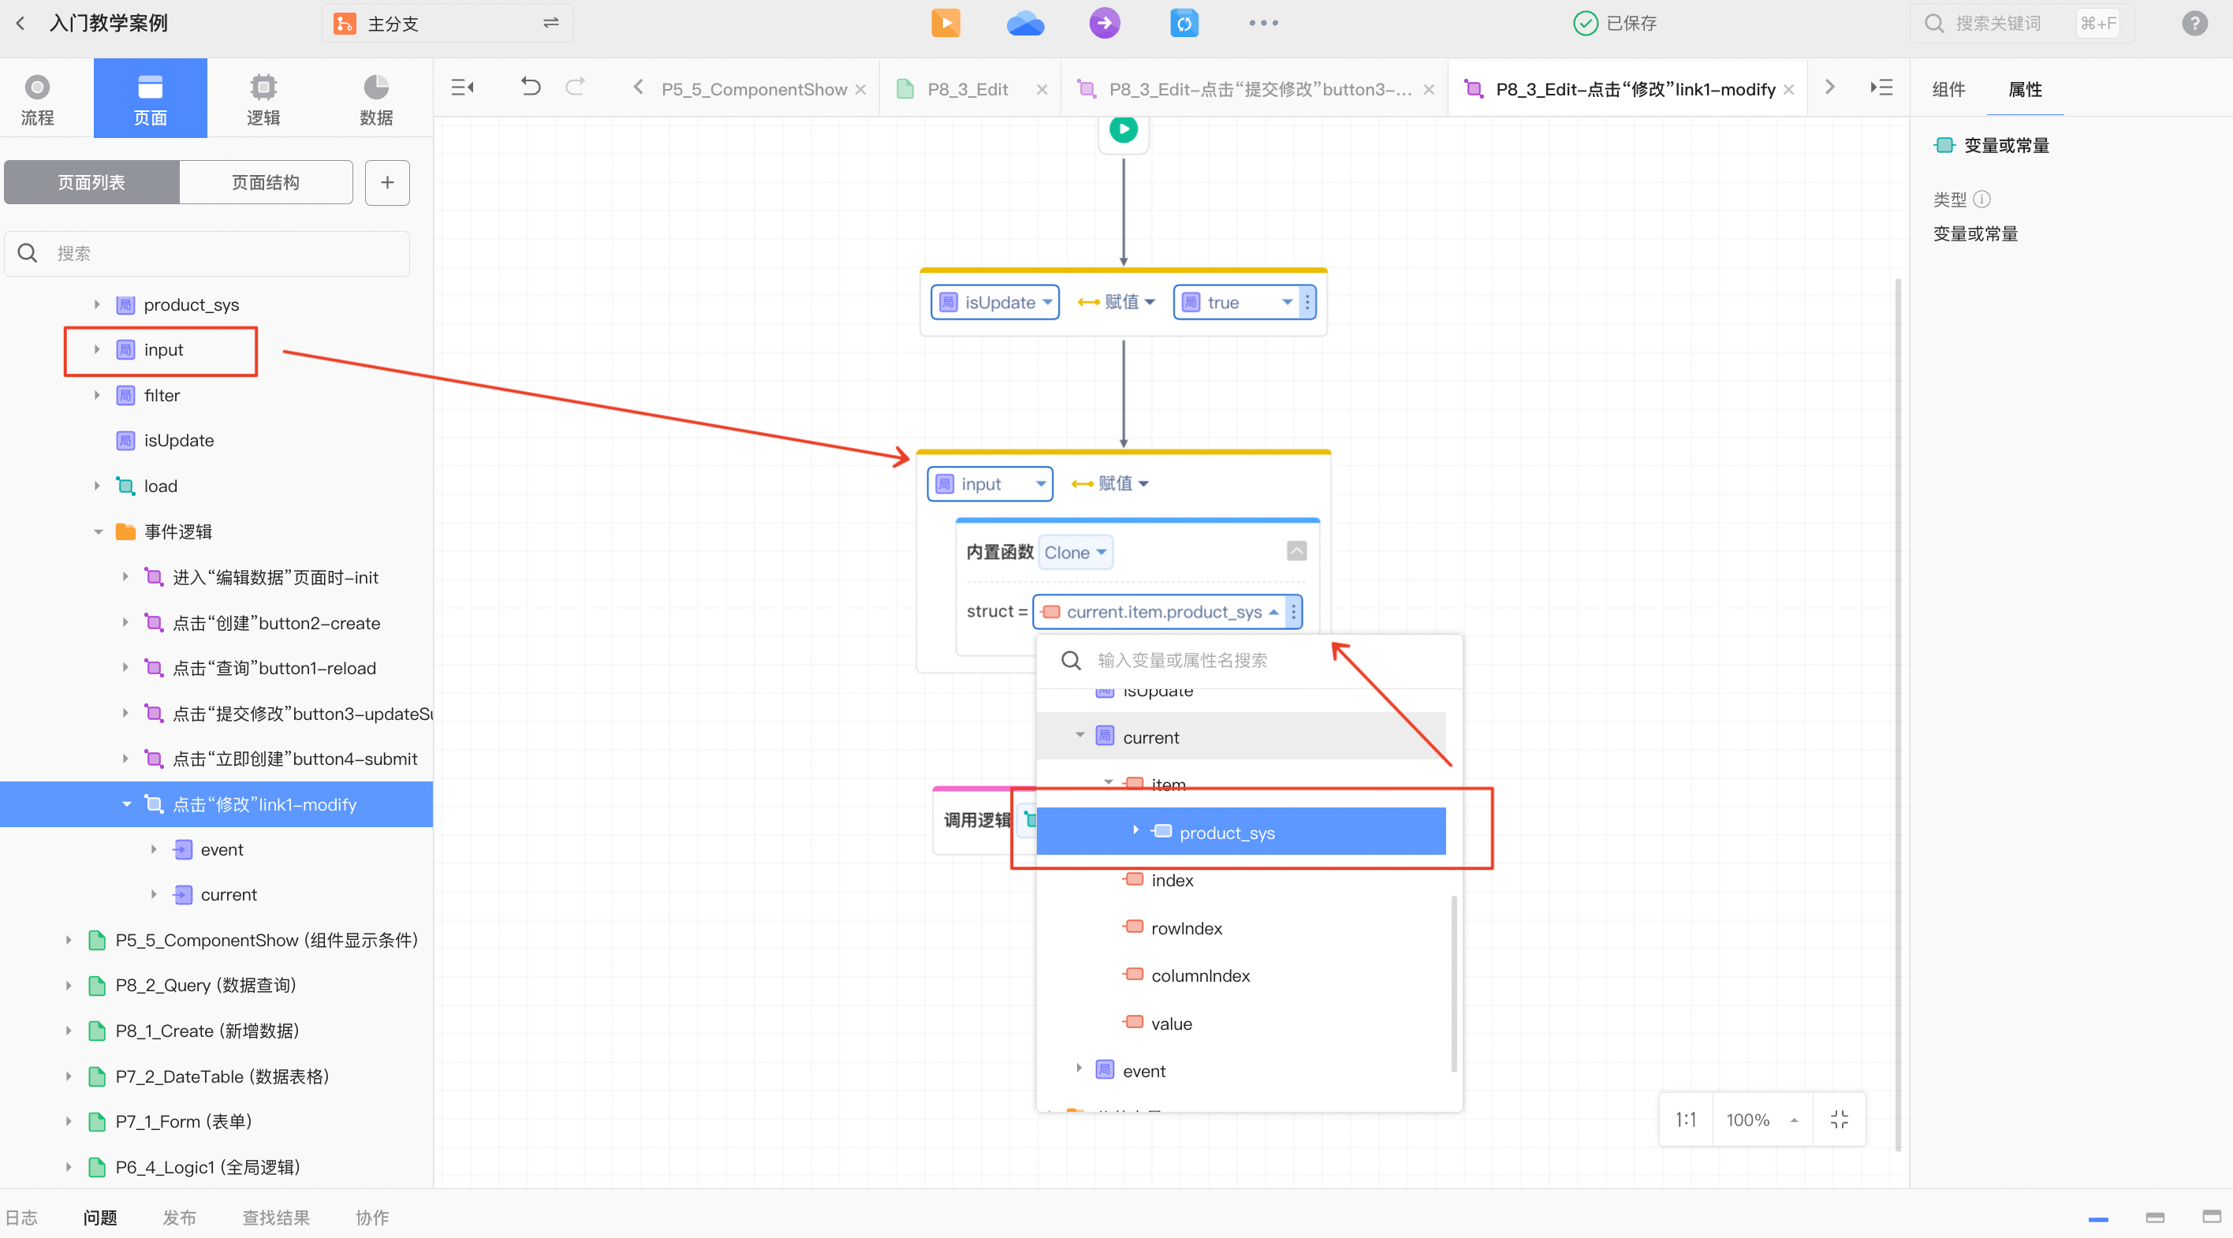
Task: Select the event parameter under link1-modify
Action: click(222, 849)
